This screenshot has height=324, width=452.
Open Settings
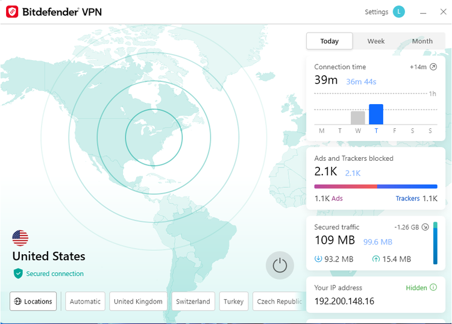(377, 12)
